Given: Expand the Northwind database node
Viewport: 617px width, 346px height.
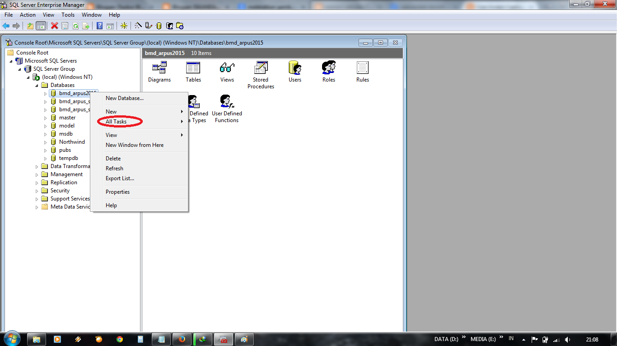Looking at the screenshot, I should coord(45,141).
